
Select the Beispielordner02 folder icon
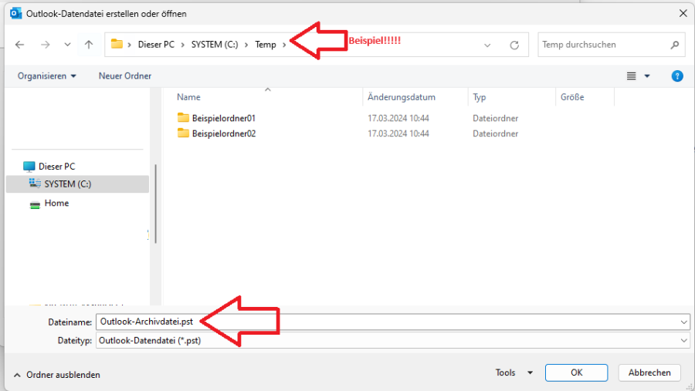click(183, 133)
